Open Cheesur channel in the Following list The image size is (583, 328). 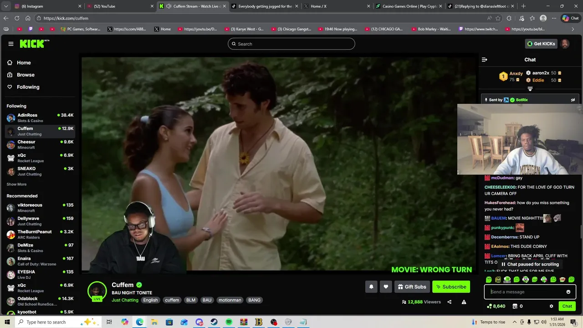(x=40, y=144)
